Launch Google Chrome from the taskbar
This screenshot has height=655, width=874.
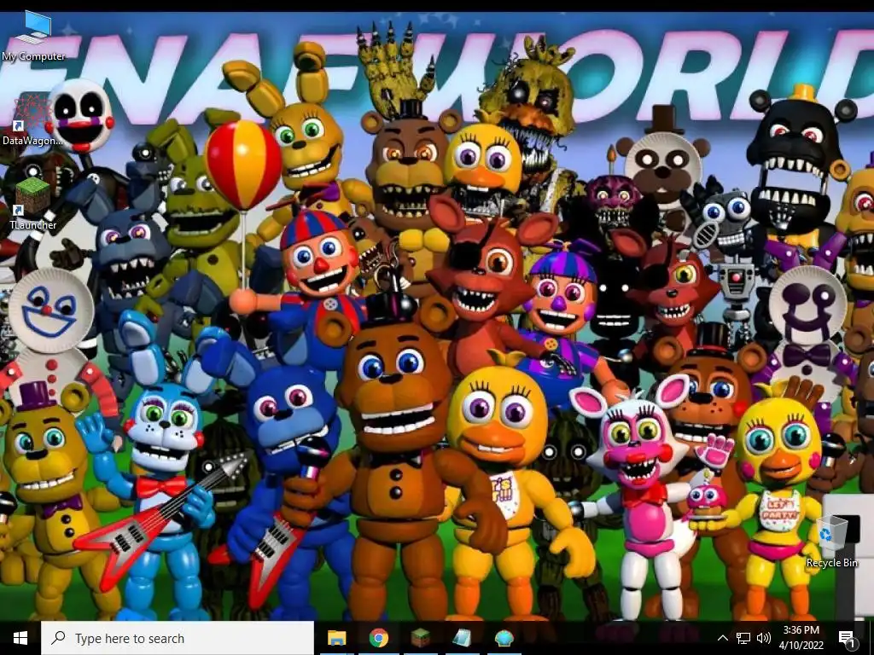click(x=378, y=638)
